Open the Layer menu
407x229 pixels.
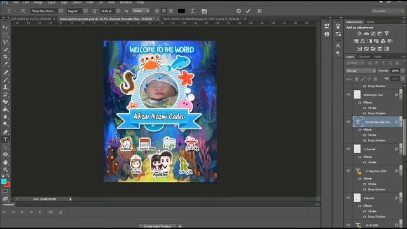pos(52,2)
